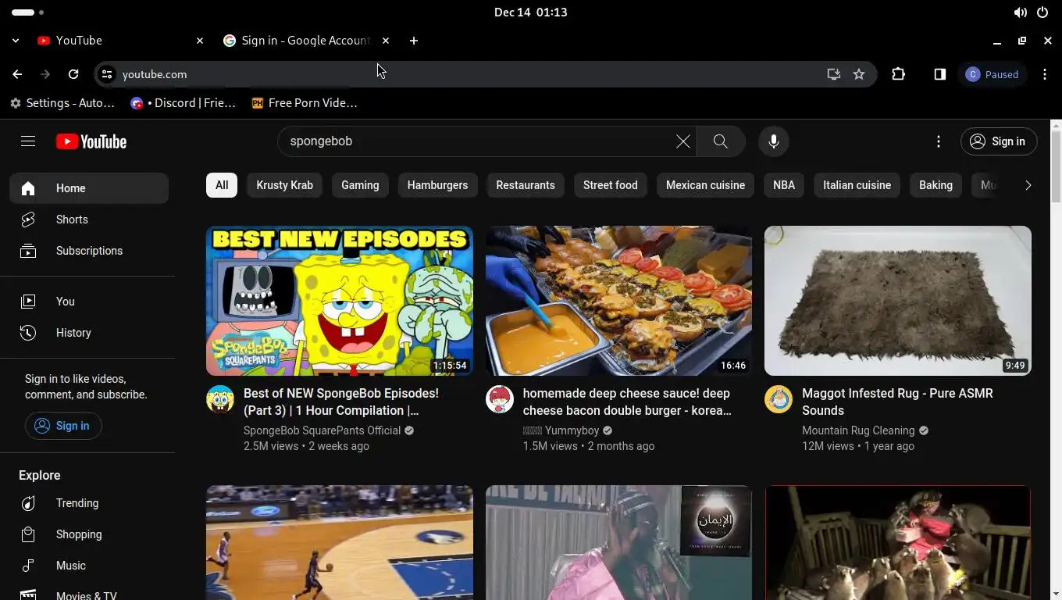The height and width of the screenshot is (600, 1062).
Task: Open Home in the sidebar
Action: click(89, 188)
